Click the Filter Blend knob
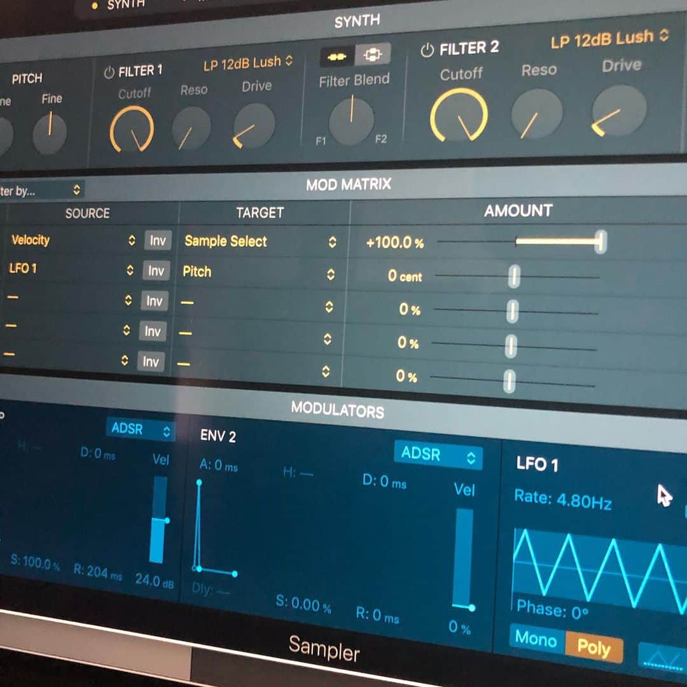The width and height of the screenshot is (687, 687). pos(351,121)
